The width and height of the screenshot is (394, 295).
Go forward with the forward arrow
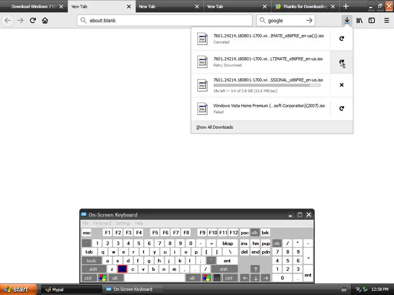coord(20,20)
